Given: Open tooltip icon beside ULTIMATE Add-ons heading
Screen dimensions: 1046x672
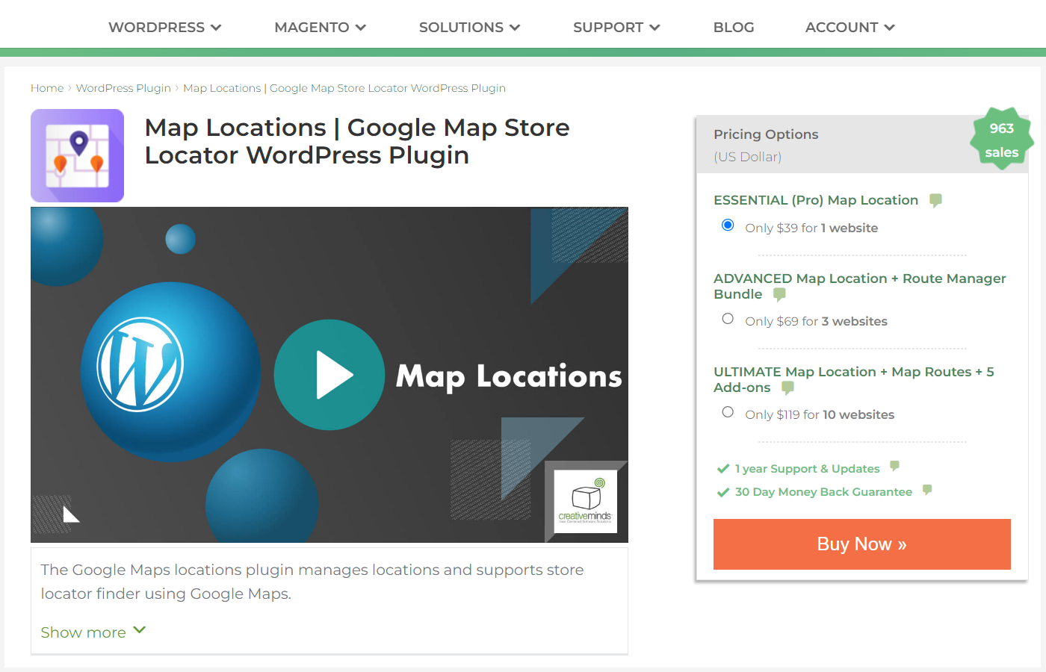Looking at the screenshot, I should coord(787,388).
